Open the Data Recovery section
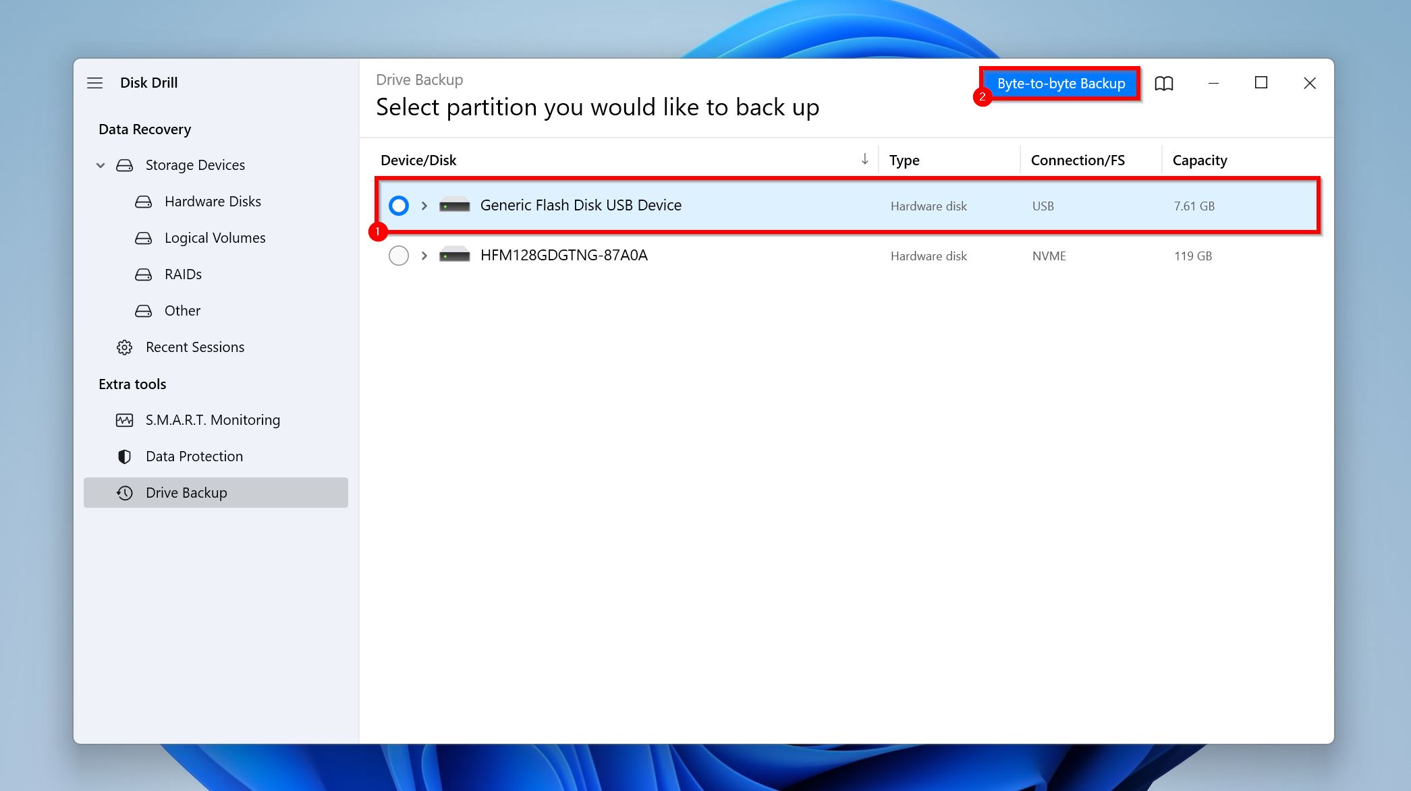Screen dimensions: 1411x791 [x=144, y=129]
